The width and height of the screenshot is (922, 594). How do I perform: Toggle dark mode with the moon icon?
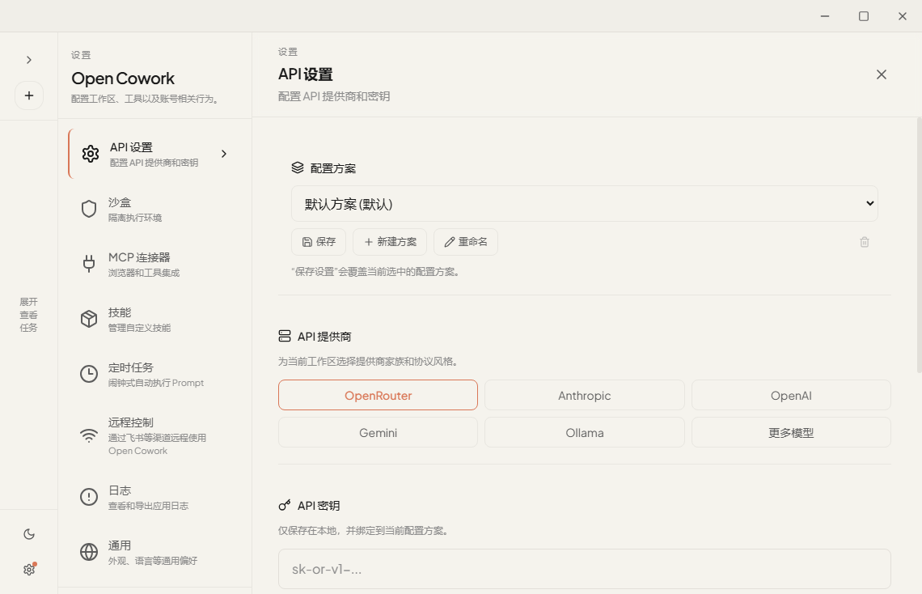click(29, 533)
